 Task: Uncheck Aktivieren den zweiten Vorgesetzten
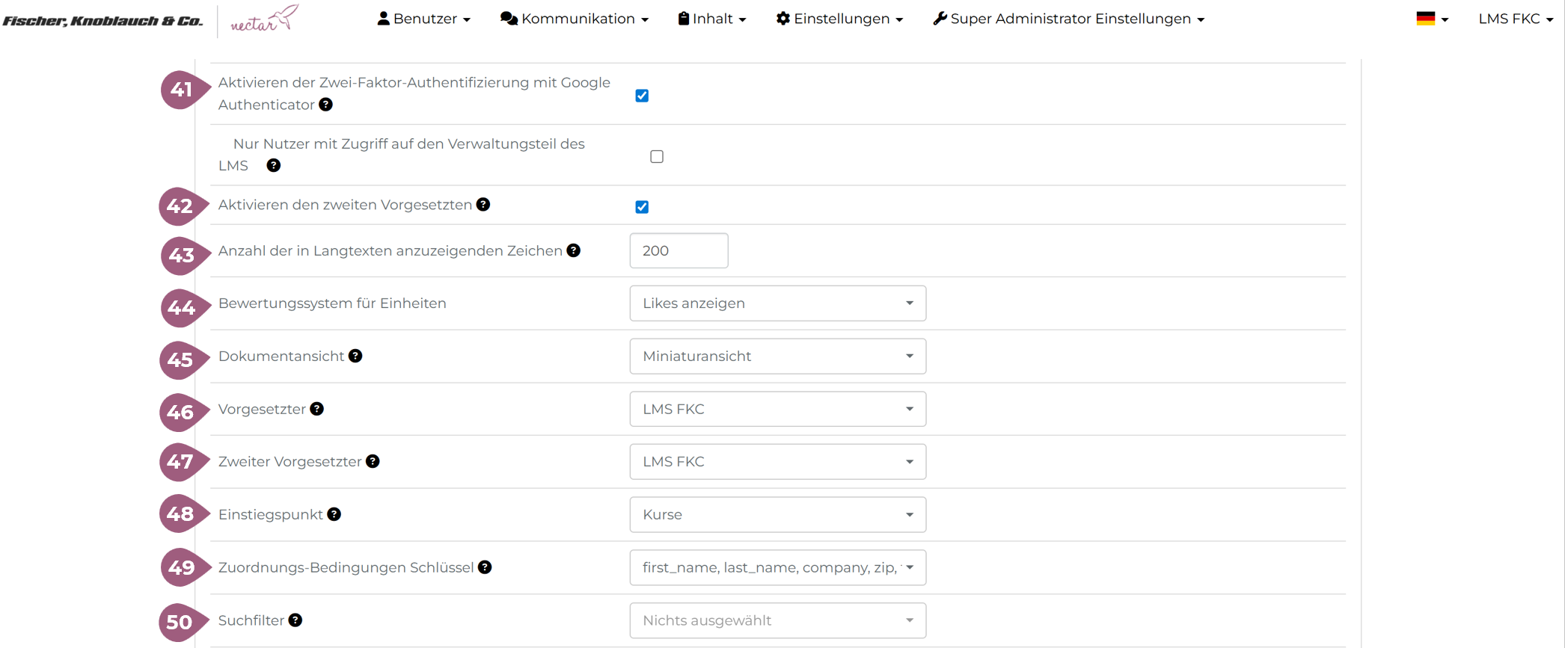coord(642,207)
